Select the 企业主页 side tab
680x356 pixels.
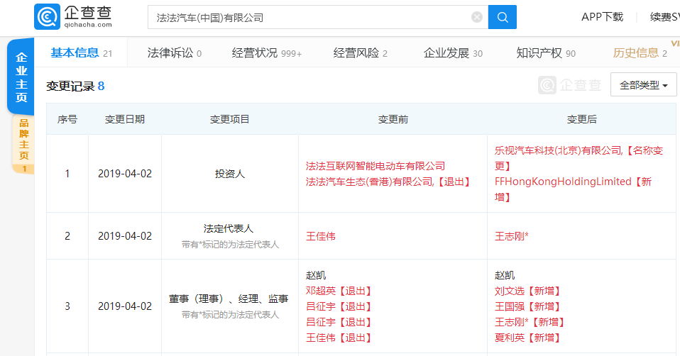pyautogui.click(x=21, y=77)
